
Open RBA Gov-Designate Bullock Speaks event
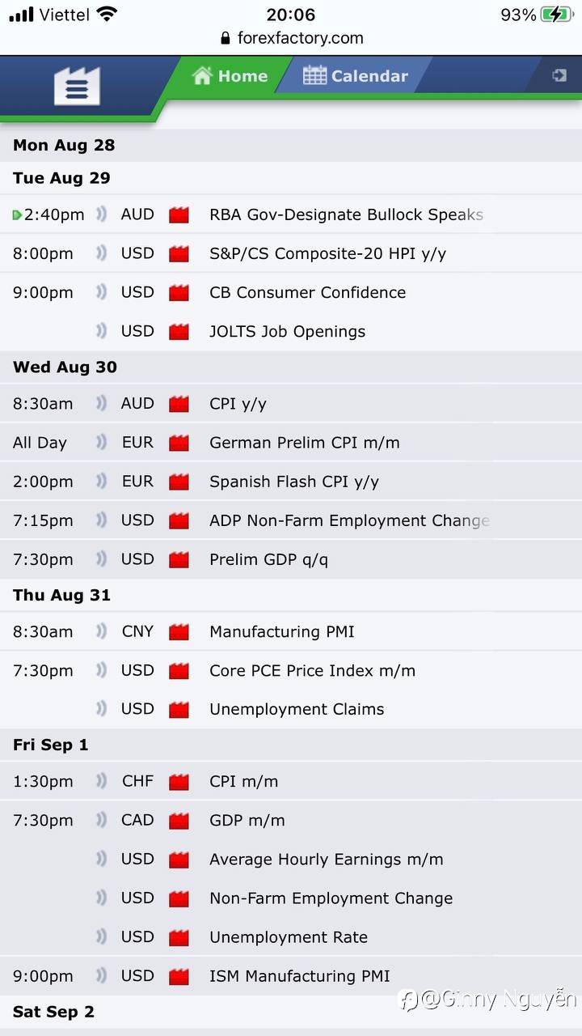[x=346, y=214]
